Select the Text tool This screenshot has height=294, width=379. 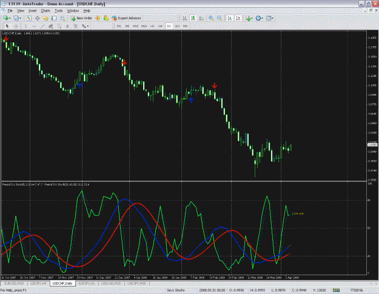click(x=67, y=26)
